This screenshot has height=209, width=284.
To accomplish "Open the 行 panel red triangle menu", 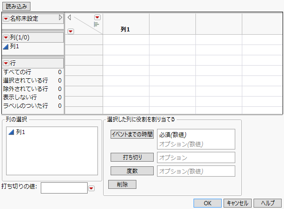I will pyautogui.click(x=6, y=63).
